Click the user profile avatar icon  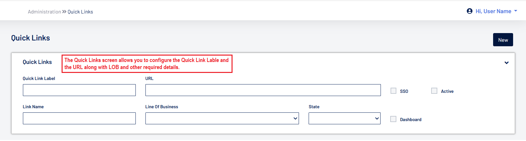pyautogui.click(x=470, y=11)
